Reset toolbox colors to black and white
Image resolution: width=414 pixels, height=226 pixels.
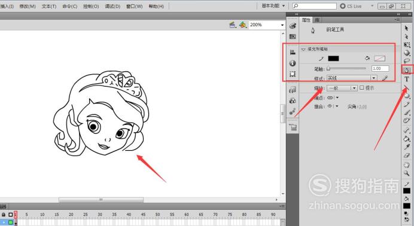(x=407, y=213)
